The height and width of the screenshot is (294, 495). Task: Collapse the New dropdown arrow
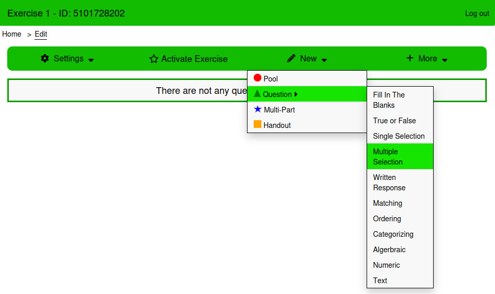324,60
